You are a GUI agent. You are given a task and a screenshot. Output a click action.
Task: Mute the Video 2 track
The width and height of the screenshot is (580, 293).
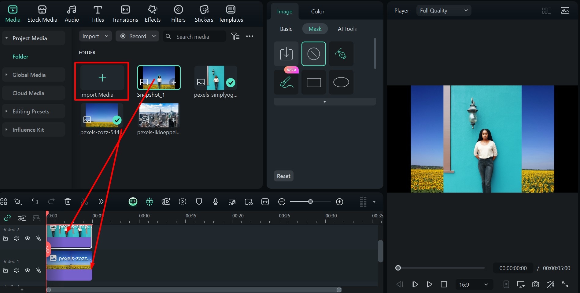(x=17, y=238)
